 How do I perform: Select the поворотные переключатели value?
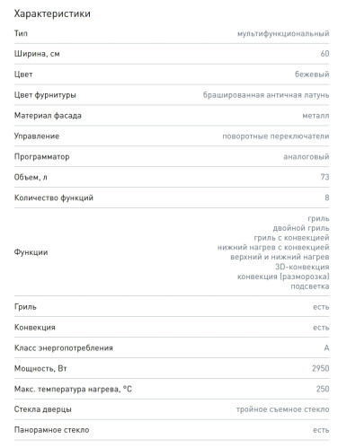click(x=276, y=136)
